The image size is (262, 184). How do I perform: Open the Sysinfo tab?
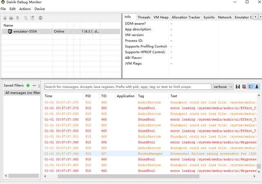click(x=209, y=17)
